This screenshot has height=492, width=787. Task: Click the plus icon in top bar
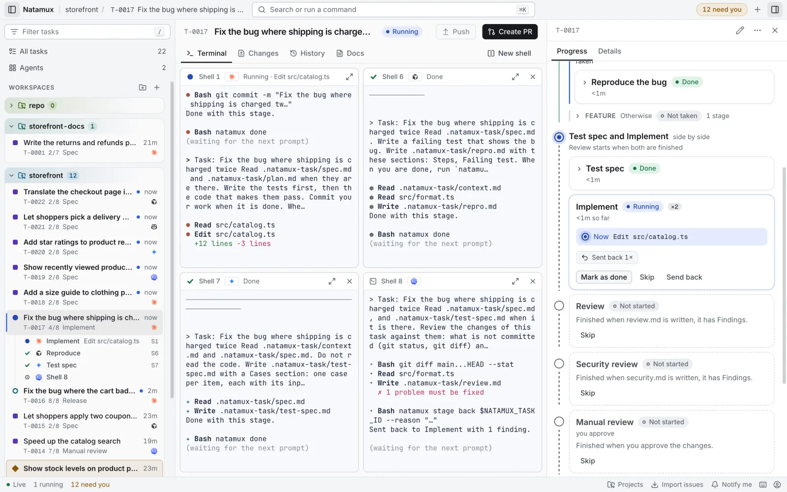(757, 9)
